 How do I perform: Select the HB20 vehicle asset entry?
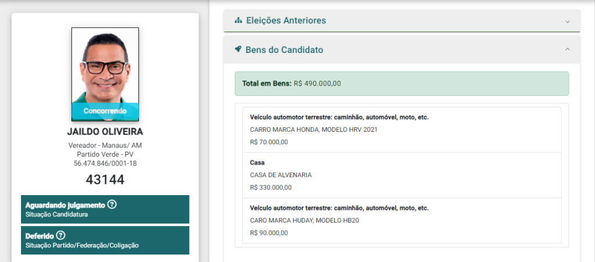click(402, 221)
